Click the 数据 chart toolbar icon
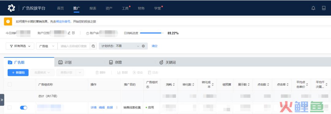The image size is (331, 114). point(119,72)
